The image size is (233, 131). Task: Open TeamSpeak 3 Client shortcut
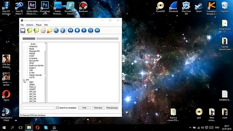(x=6, y=114)
